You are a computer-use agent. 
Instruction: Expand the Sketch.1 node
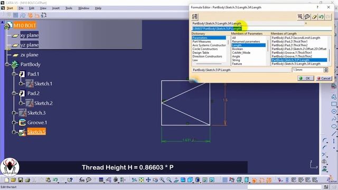tap(21, 83)
